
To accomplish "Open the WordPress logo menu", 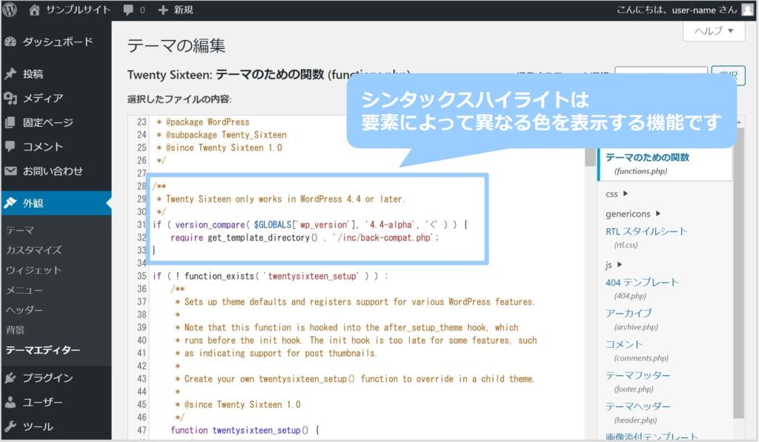I will (10, 10).
